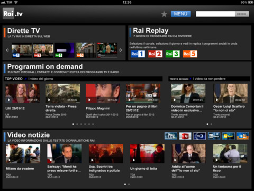Viewport: 254px width, 191px height.
Task: Filter news by TG3 icon
Action: [x=199, y=136]
